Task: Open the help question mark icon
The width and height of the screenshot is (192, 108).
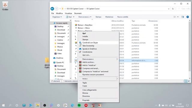Action: click(x=187, y=17)
